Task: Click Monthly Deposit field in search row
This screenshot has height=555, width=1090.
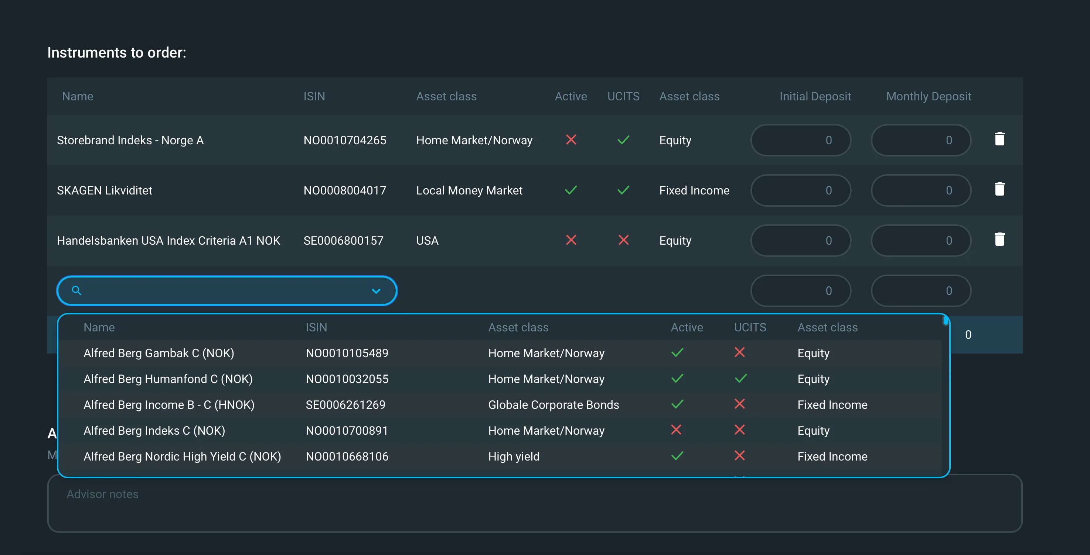Action: coord(921,291)
